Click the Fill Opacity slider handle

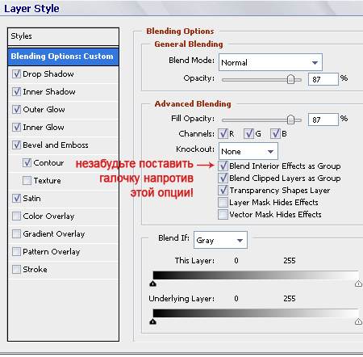point(290,120)
